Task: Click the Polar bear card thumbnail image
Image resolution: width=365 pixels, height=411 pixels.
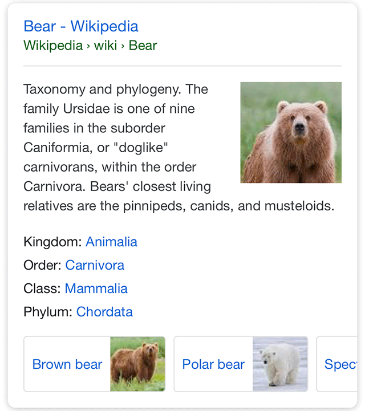Action: [280, 364]
